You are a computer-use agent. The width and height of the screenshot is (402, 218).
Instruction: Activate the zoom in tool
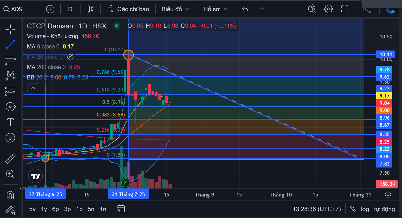click(x=11, y=174)
